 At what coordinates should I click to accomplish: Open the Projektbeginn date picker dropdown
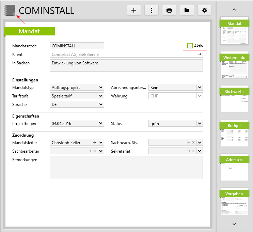click(x=101, y=124)
